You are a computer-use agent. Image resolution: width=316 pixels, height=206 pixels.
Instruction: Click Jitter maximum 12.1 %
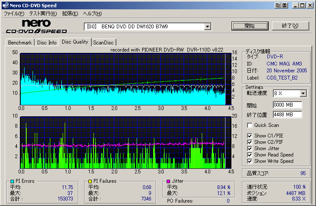coord(224,193)
